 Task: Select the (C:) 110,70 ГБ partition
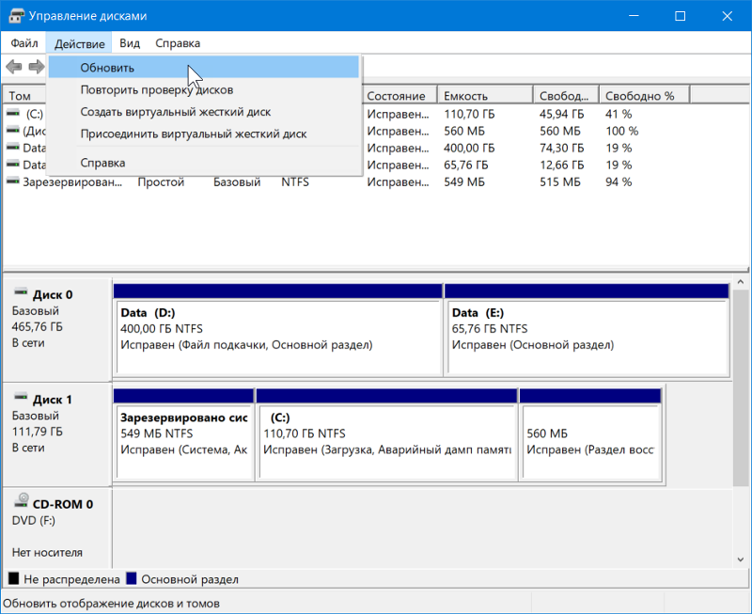click(x=387, y=434)
